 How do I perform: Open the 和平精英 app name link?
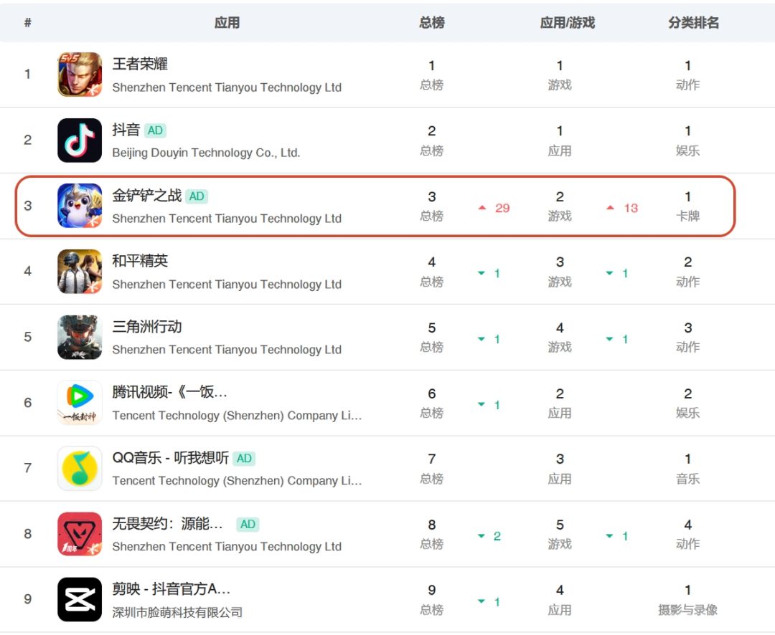pyautogui.click(x=140, y=261)
